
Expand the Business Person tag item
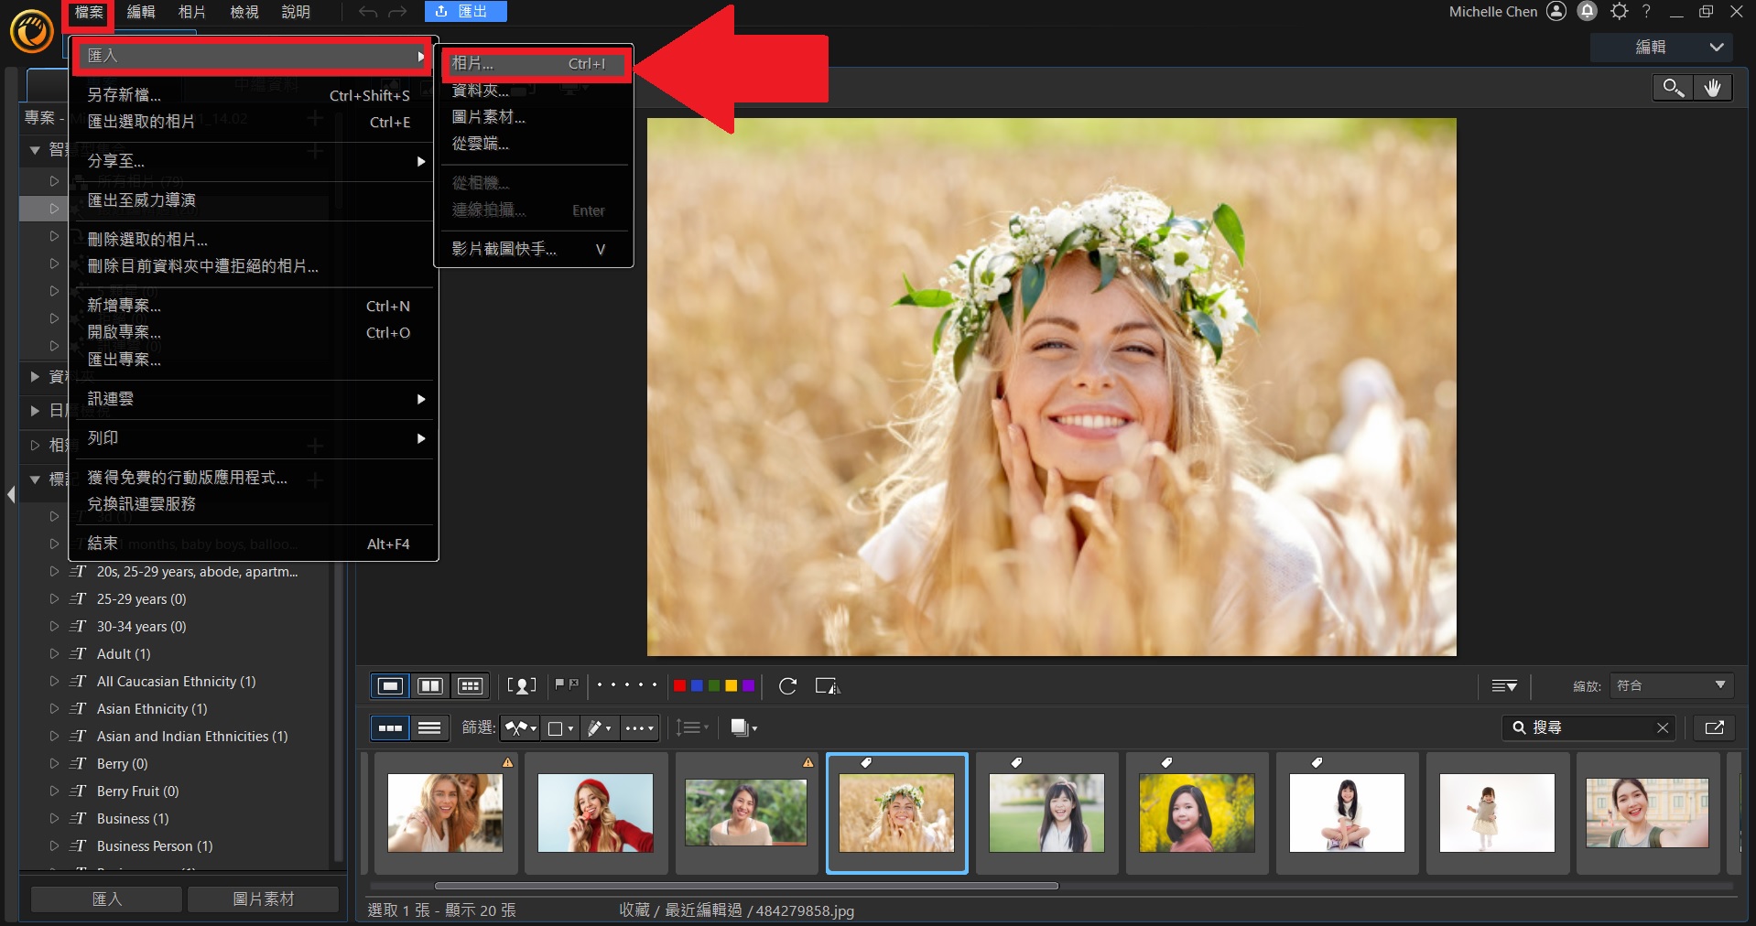(54, 846)
